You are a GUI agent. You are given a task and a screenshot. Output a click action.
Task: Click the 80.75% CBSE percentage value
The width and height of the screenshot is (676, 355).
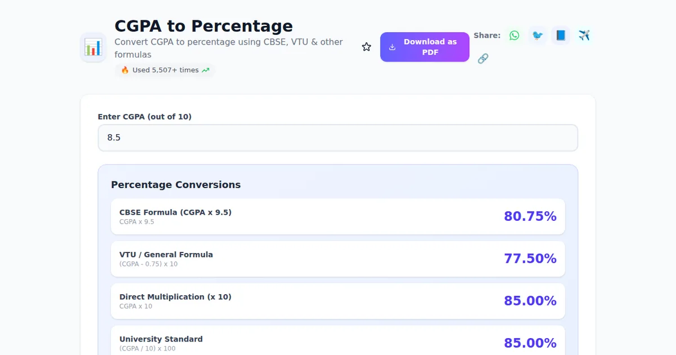click(530, 216)
